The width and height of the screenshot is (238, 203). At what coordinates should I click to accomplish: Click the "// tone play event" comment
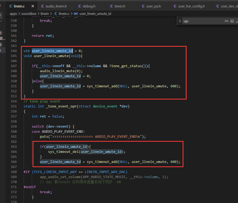coord(42,101)
